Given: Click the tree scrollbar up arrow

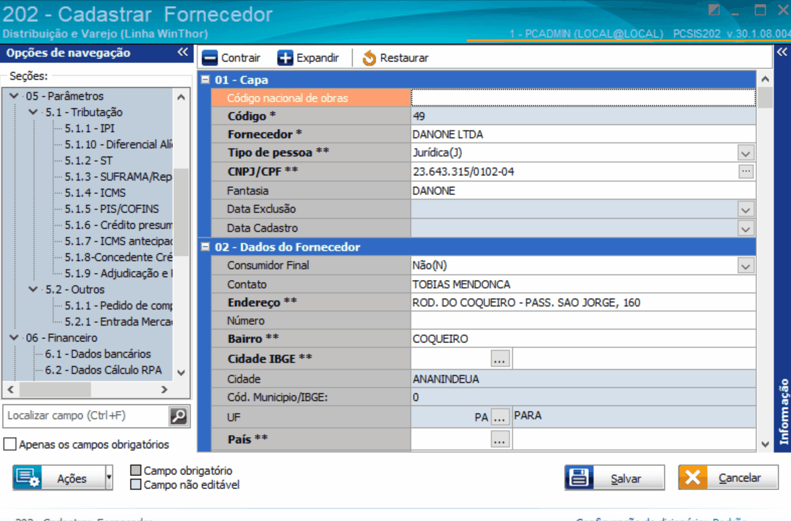Looking at the screenshot, I should click(x=181, y=97).
